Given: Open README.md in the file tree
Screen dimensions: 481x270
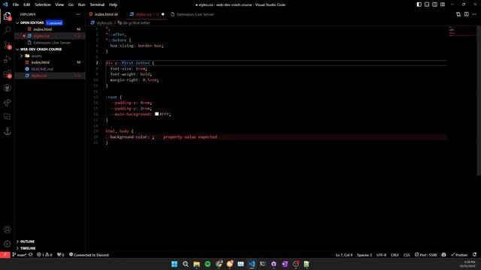Looking at the screenshot, I should click(42, 69).
